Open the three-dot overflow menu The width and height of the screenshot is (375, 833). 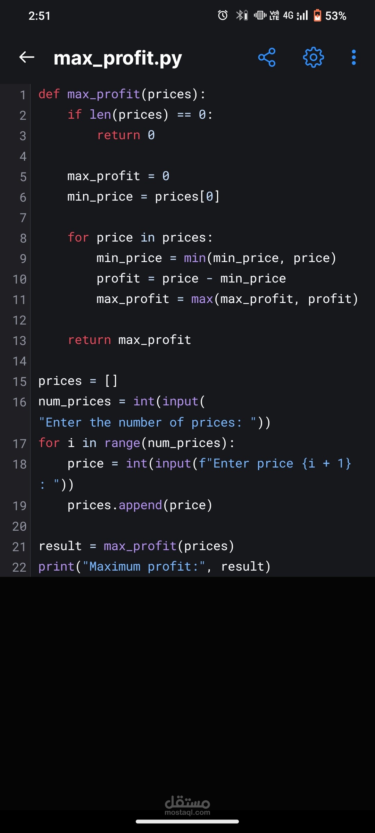353,58
